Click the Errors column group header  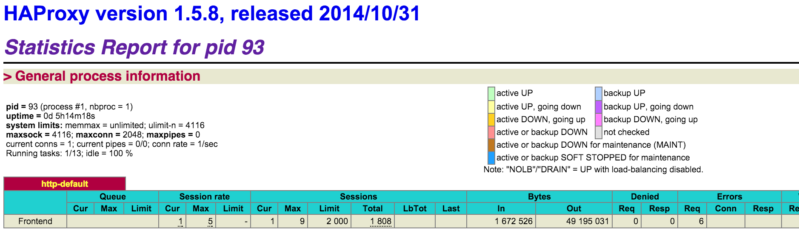pyautogui.click(x=730, y=197)
